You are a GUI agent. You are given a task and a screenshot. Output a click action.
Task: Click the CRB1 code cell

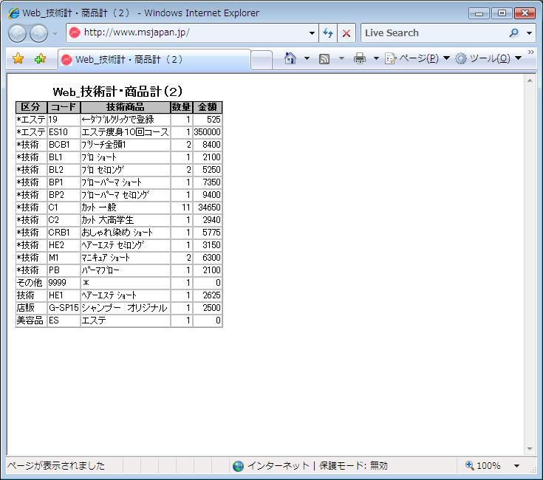coord(64,233)
